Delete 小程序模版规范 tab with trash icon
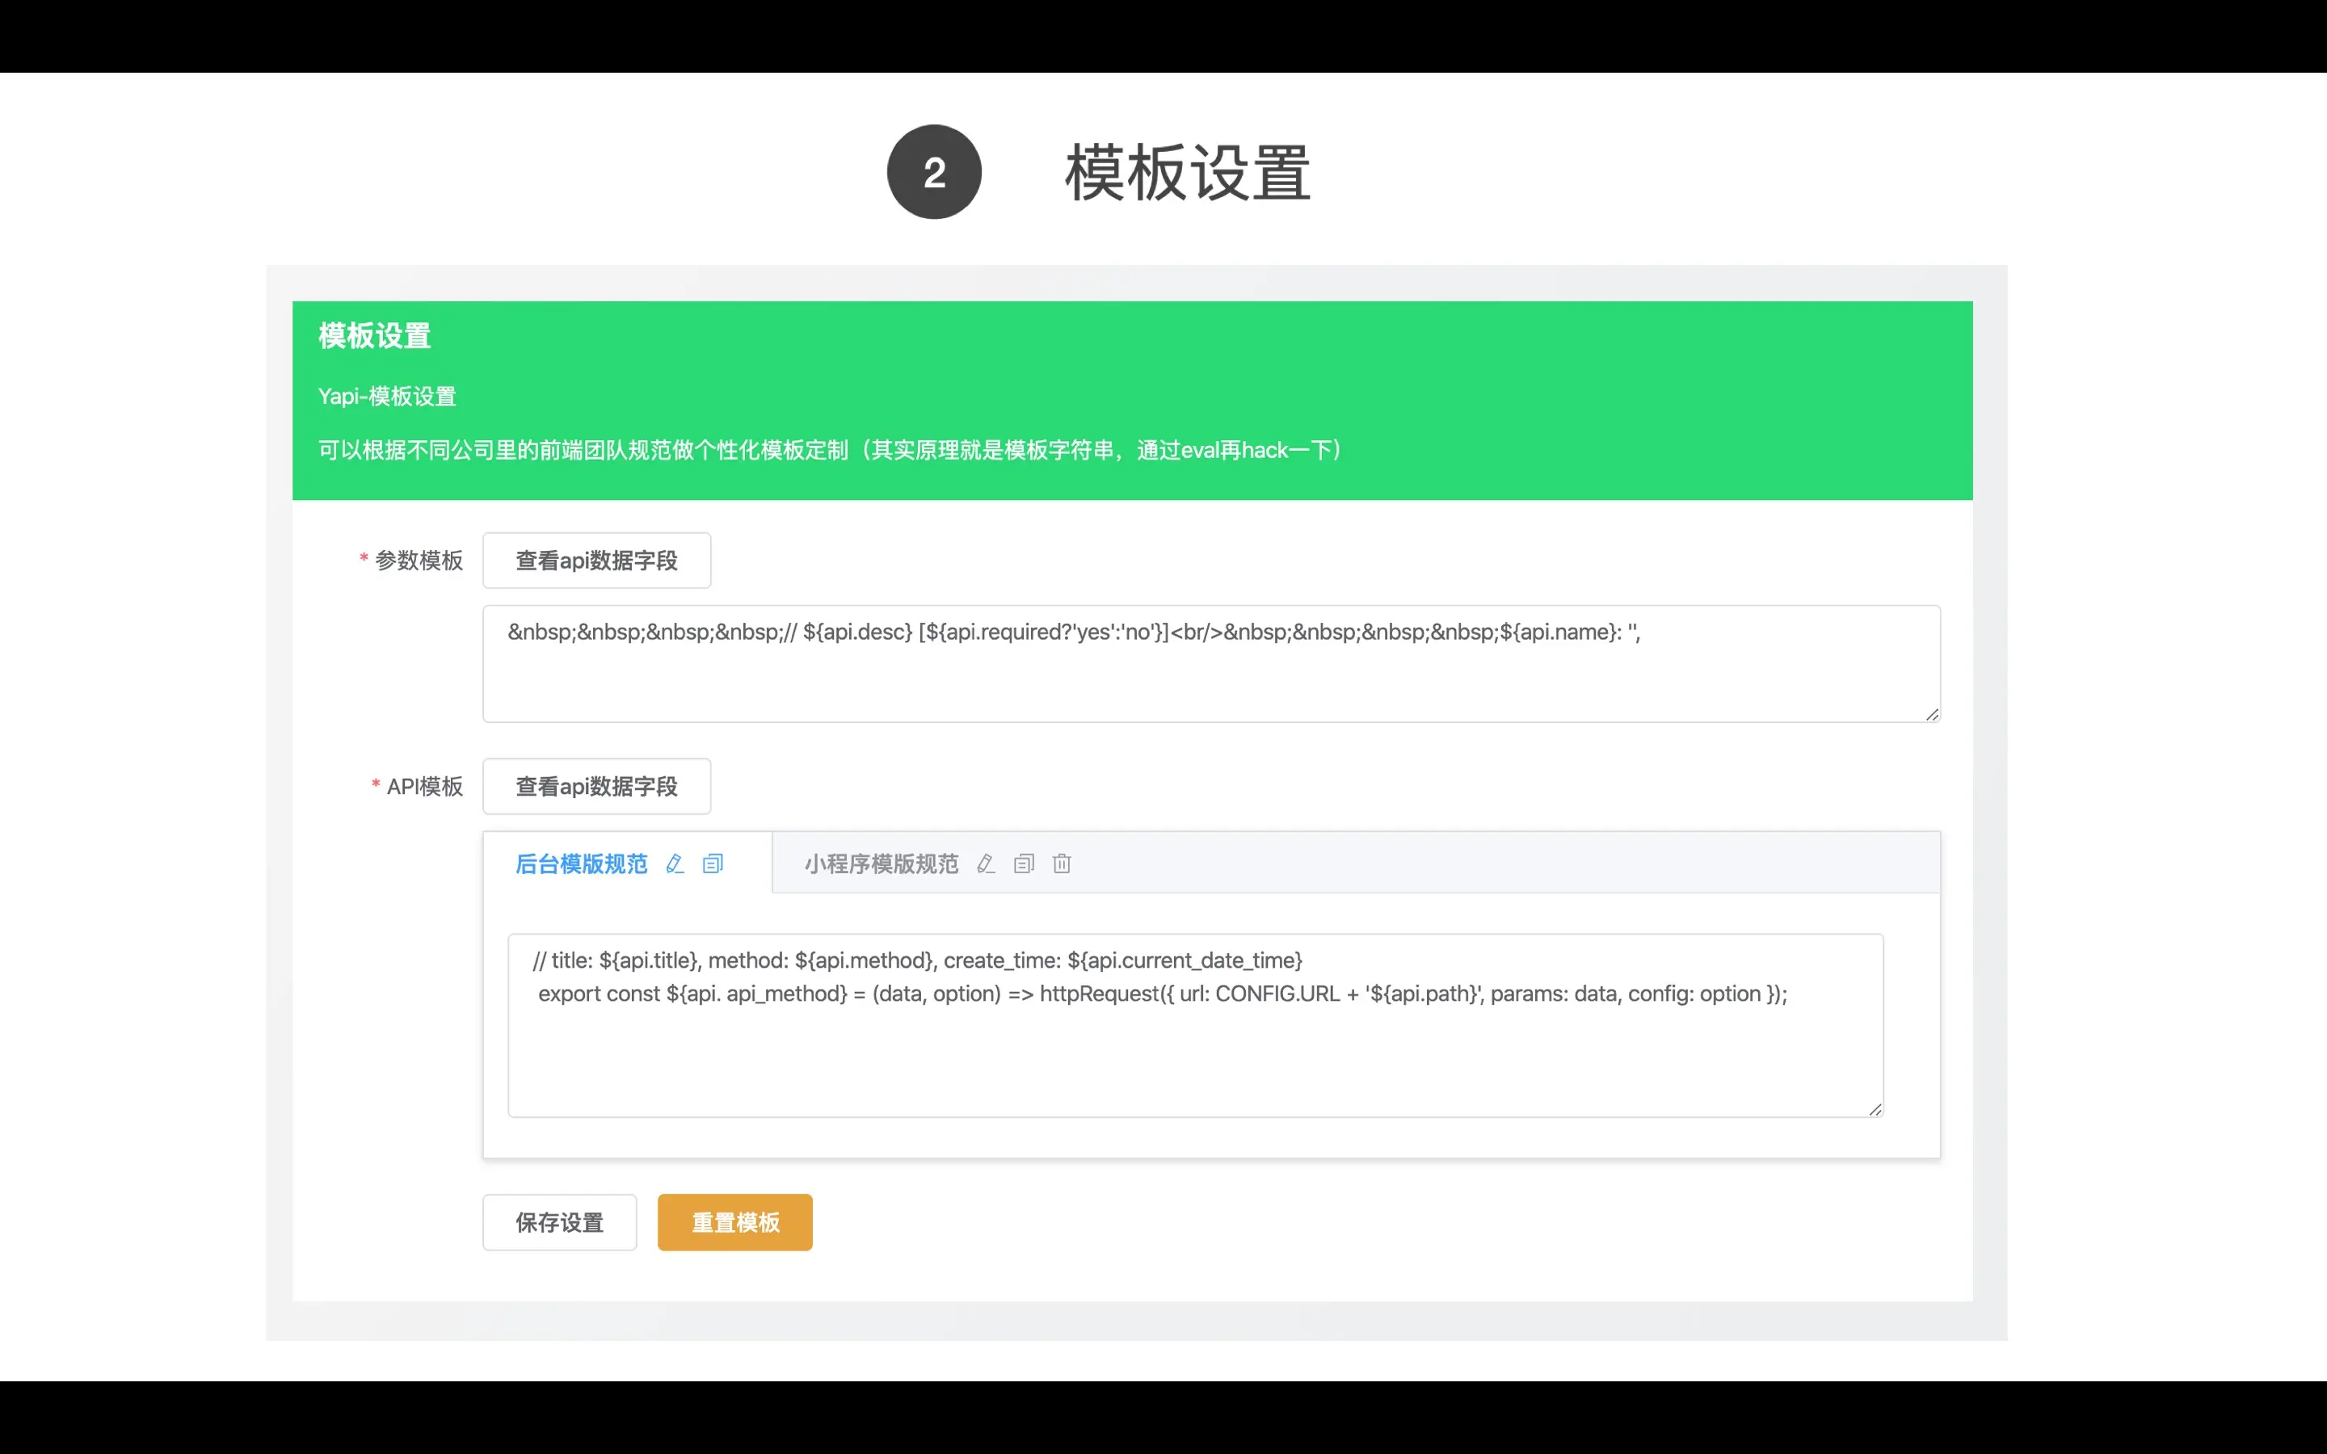 (x=1062, y=864)
